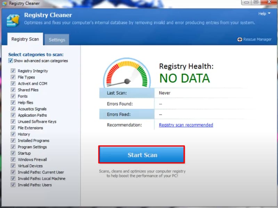Image resolution: width=278 pixels, height=208 pixels.
Task: Toggle File Extensions checkbox
Action: (x=13, y=128)
